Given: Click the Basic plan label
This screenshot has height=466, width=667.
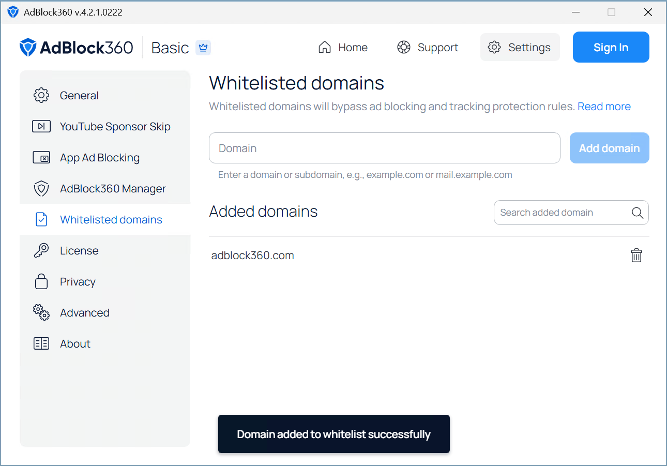Looking at the screenshot, I should (170, 48).
